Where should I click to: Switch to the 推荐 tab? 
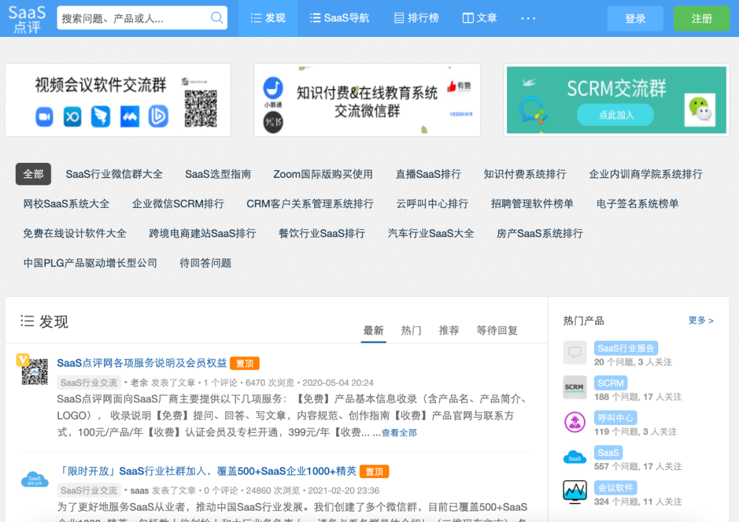click(x=449, y=330)
